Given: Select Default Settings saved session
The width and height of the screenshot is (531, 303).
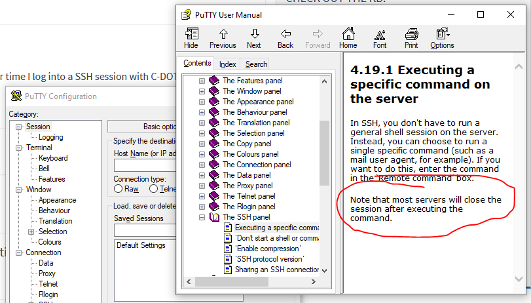Looking at the screenshot, I should pos(141,245).
